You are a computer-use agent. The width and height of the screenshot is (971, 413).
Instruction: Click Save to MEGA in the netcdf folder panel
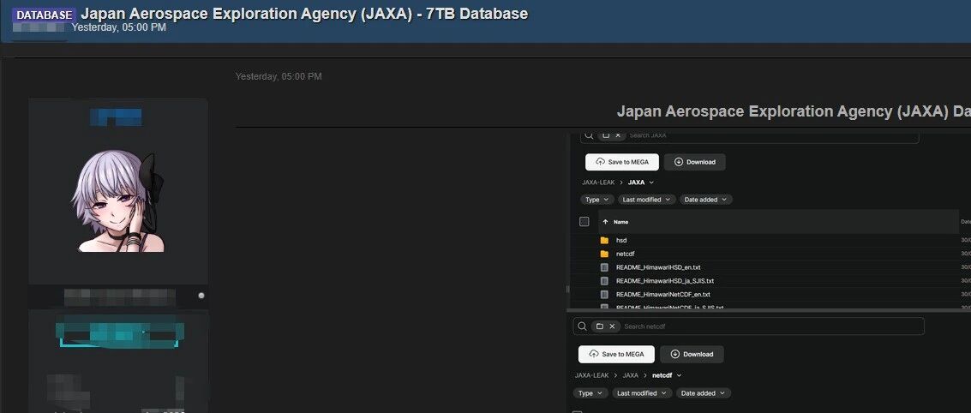(616, 354)
